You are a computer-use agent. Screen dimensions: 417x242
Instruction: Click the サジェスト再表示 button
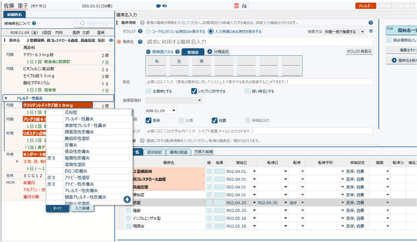click(x=359, y=52)
